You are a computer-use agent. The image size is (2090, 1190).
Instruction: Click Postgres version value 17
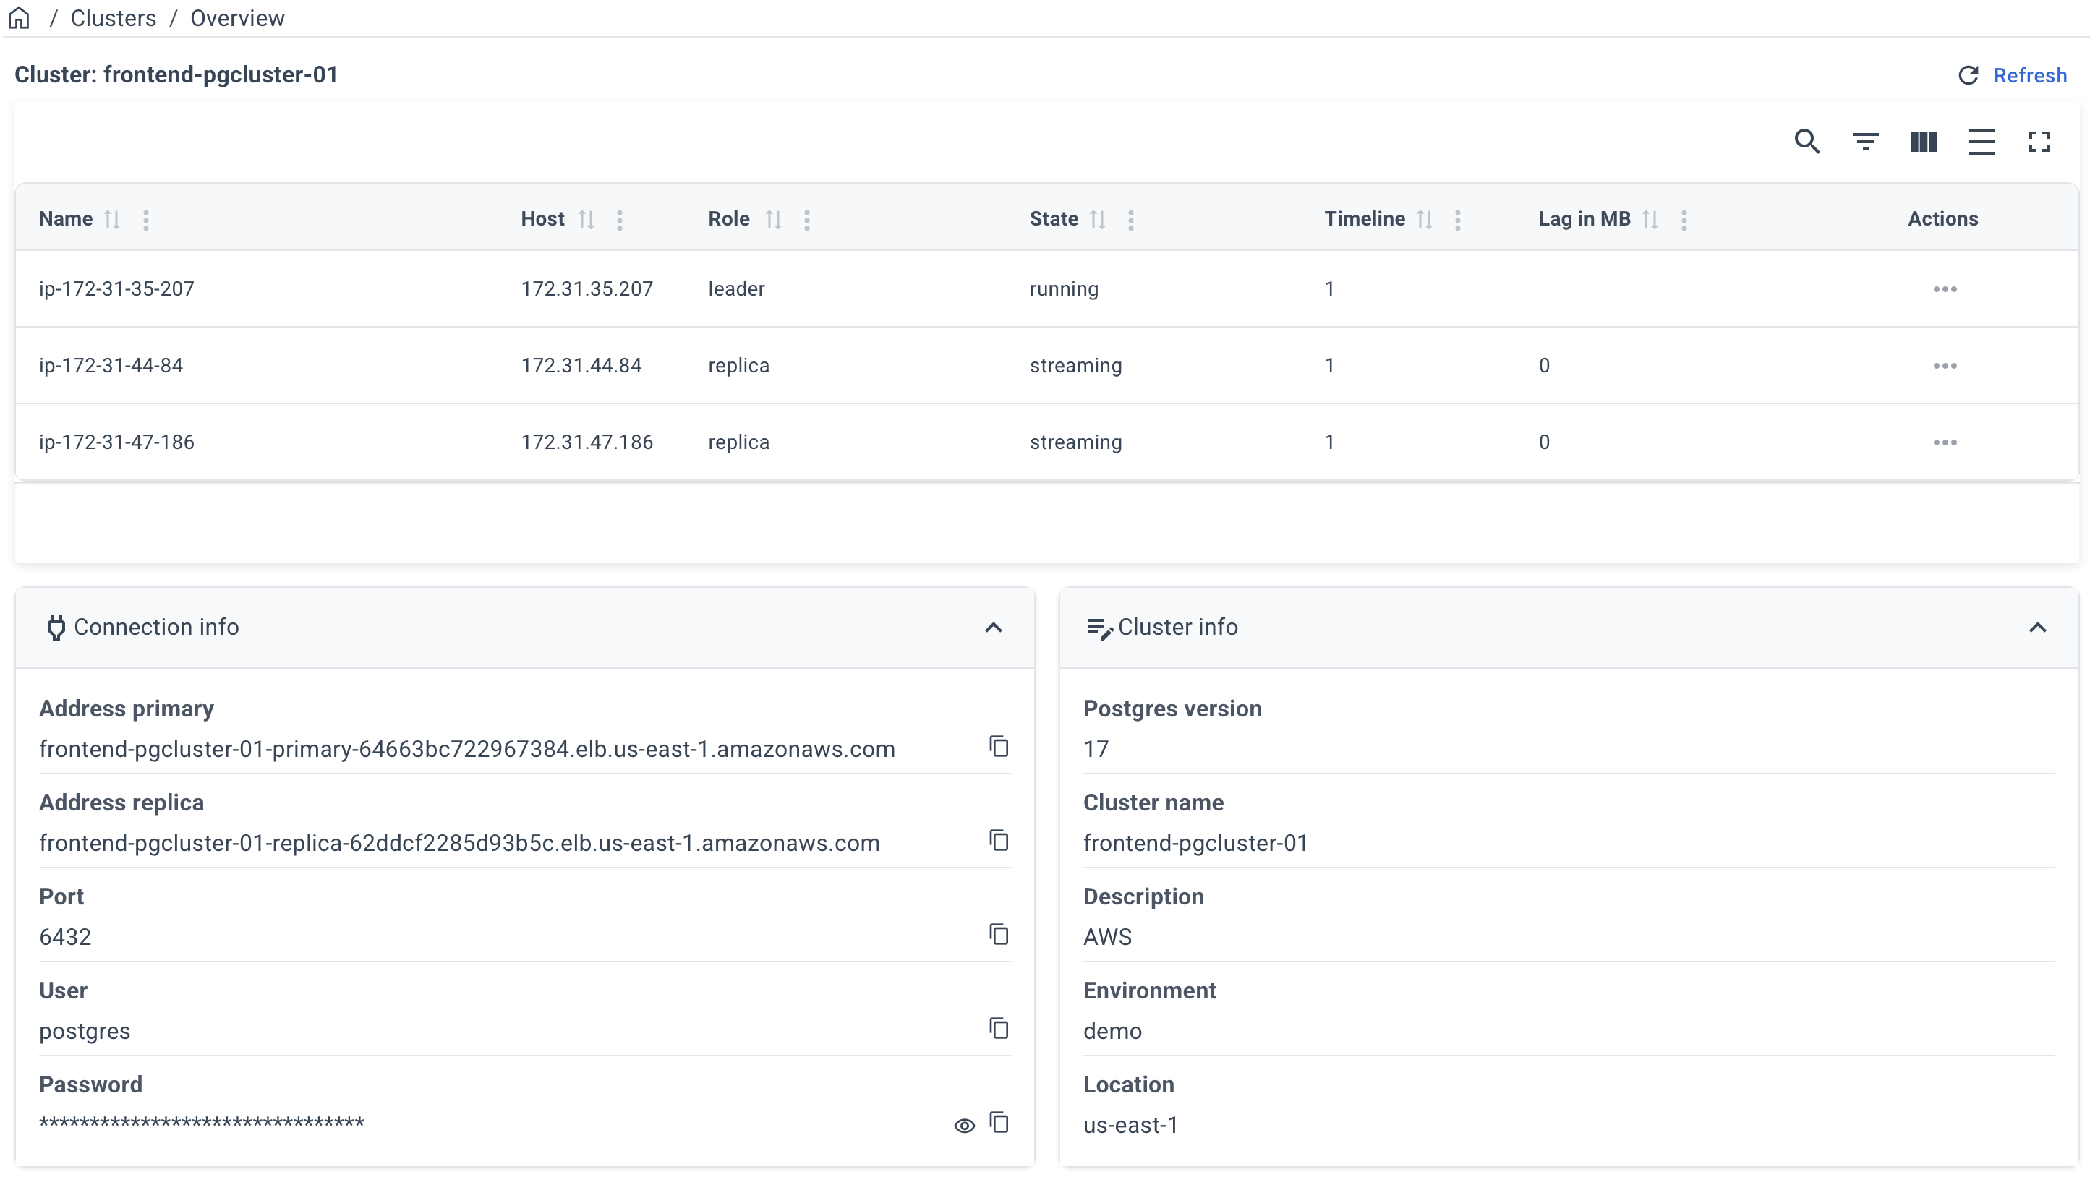1096,750
